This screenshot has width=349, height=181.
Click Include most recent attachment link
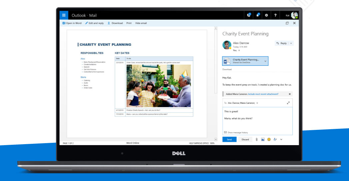[x=263, y=94]
